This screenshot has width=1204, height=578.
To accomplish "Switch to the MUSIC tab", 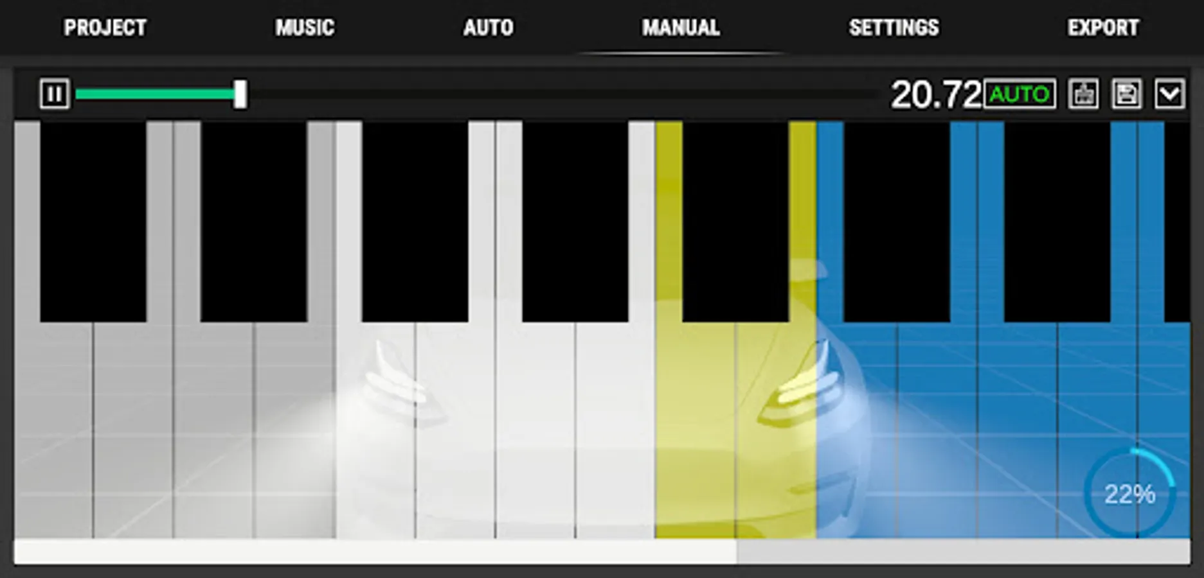I will click(305, 28).
